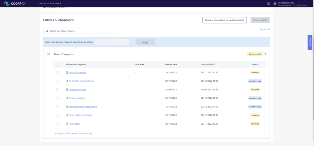Open the Company by-laws link
Image resolution: width=314 pixels, height=146 pixels.
[x=78, y=89]
